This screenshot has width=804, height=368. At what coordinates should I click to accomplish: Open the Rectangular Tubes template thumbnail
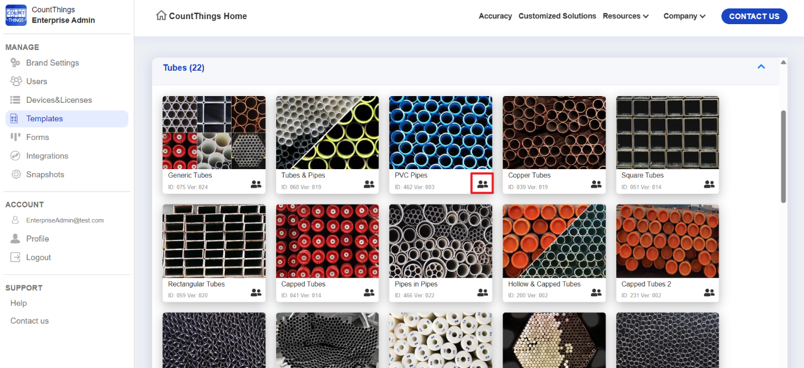tap(214, 241)
